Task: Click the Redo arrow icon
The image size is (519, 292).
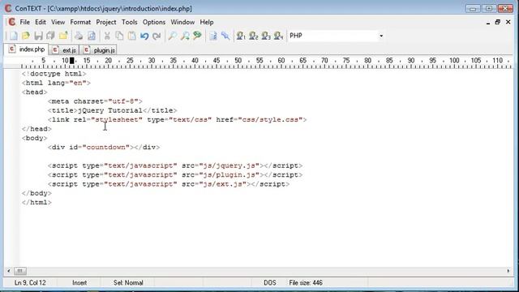Action: coord(157,36)
